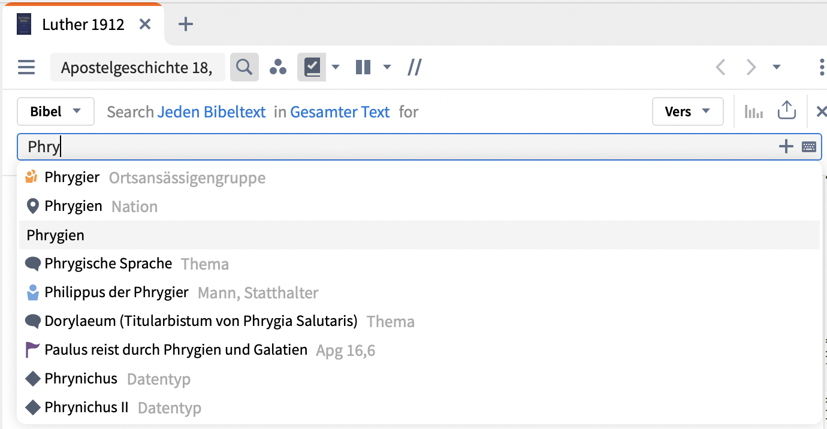Click the visual filters checkbox icon

click(312, 67)
